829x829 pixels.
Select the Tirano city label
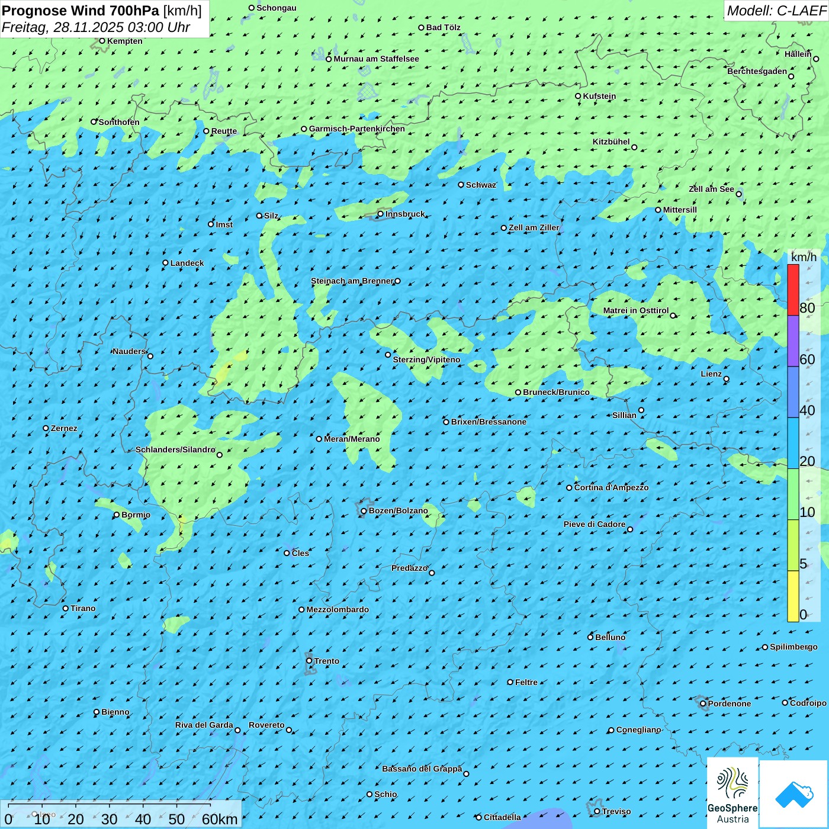[83, 608]
